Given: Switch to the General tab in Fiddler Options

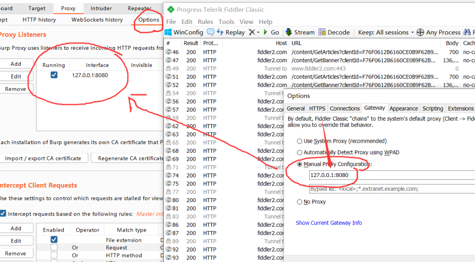Looking at the screenshot, I should coord(296,108).
